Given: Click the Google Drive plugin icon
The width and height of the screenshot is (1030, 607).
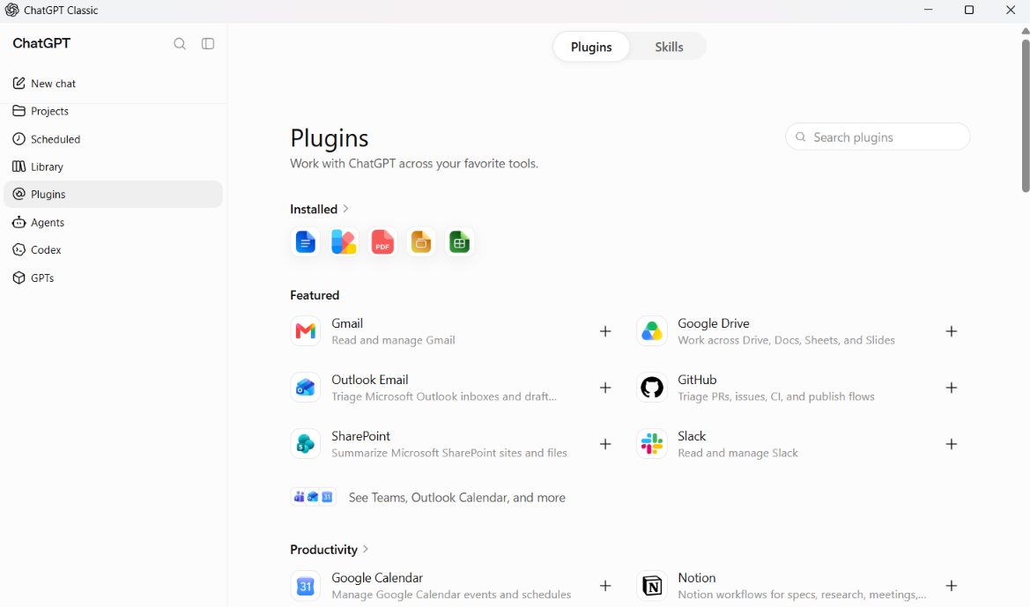Looking at the screenshot, I should coord(652,331).
